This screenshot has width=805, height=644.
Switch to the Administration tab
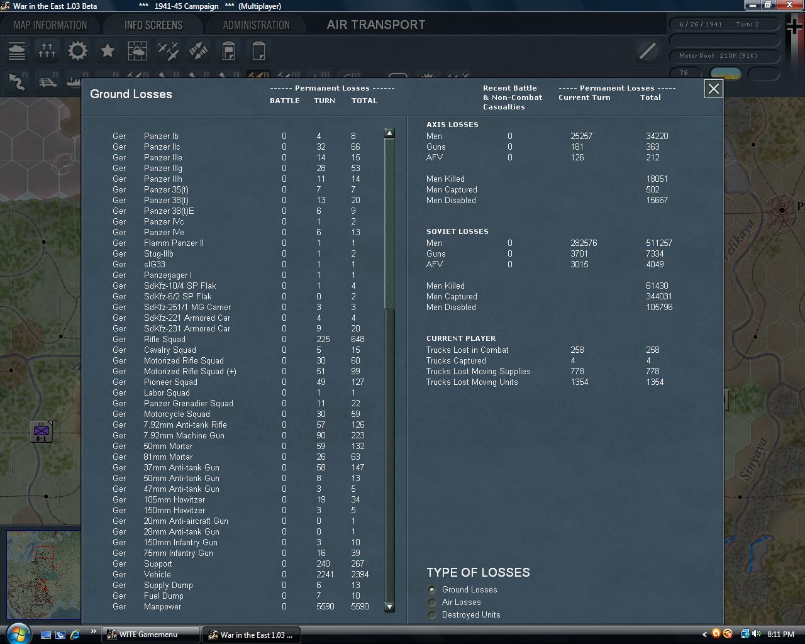click(257, 25)
